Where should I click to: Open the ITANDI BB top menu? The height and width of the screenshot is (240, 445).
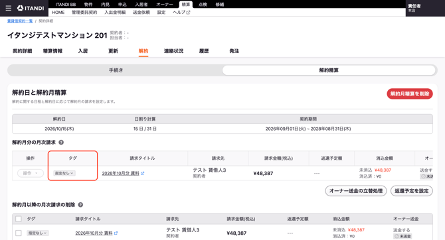(x=66, y=5)
